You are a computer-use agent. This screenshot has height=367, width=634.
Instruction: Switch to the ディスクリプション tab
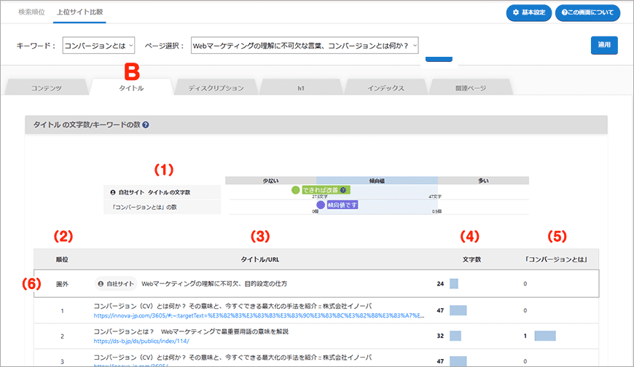pos(216,87)
